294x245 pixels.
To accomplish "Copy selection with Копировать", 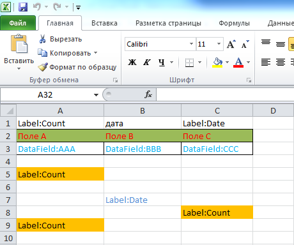I will coord(65,53).
